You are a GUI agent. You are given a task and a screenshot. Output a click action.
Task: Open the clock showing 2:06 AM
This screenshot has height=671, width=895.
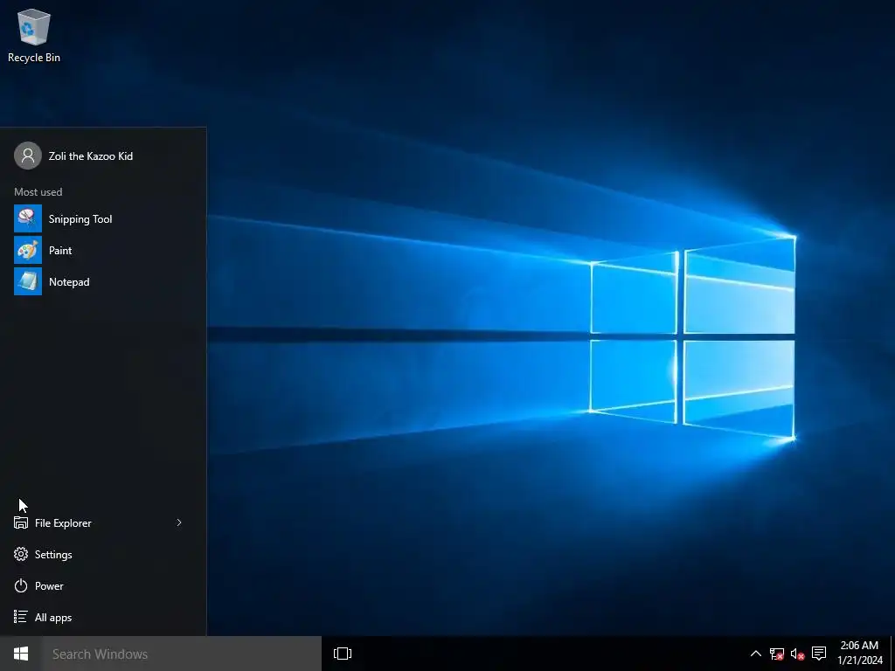point(860,654)
